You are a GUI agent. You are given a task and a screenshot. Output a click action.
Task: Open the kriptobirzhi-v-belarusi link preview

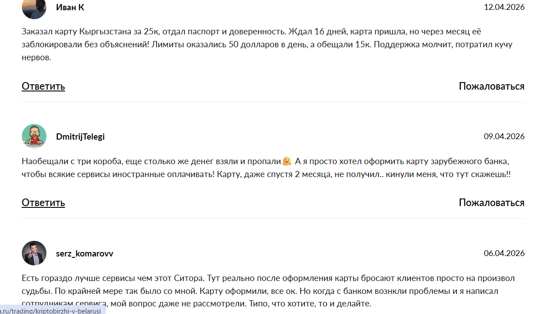click(x=51, y=311)
